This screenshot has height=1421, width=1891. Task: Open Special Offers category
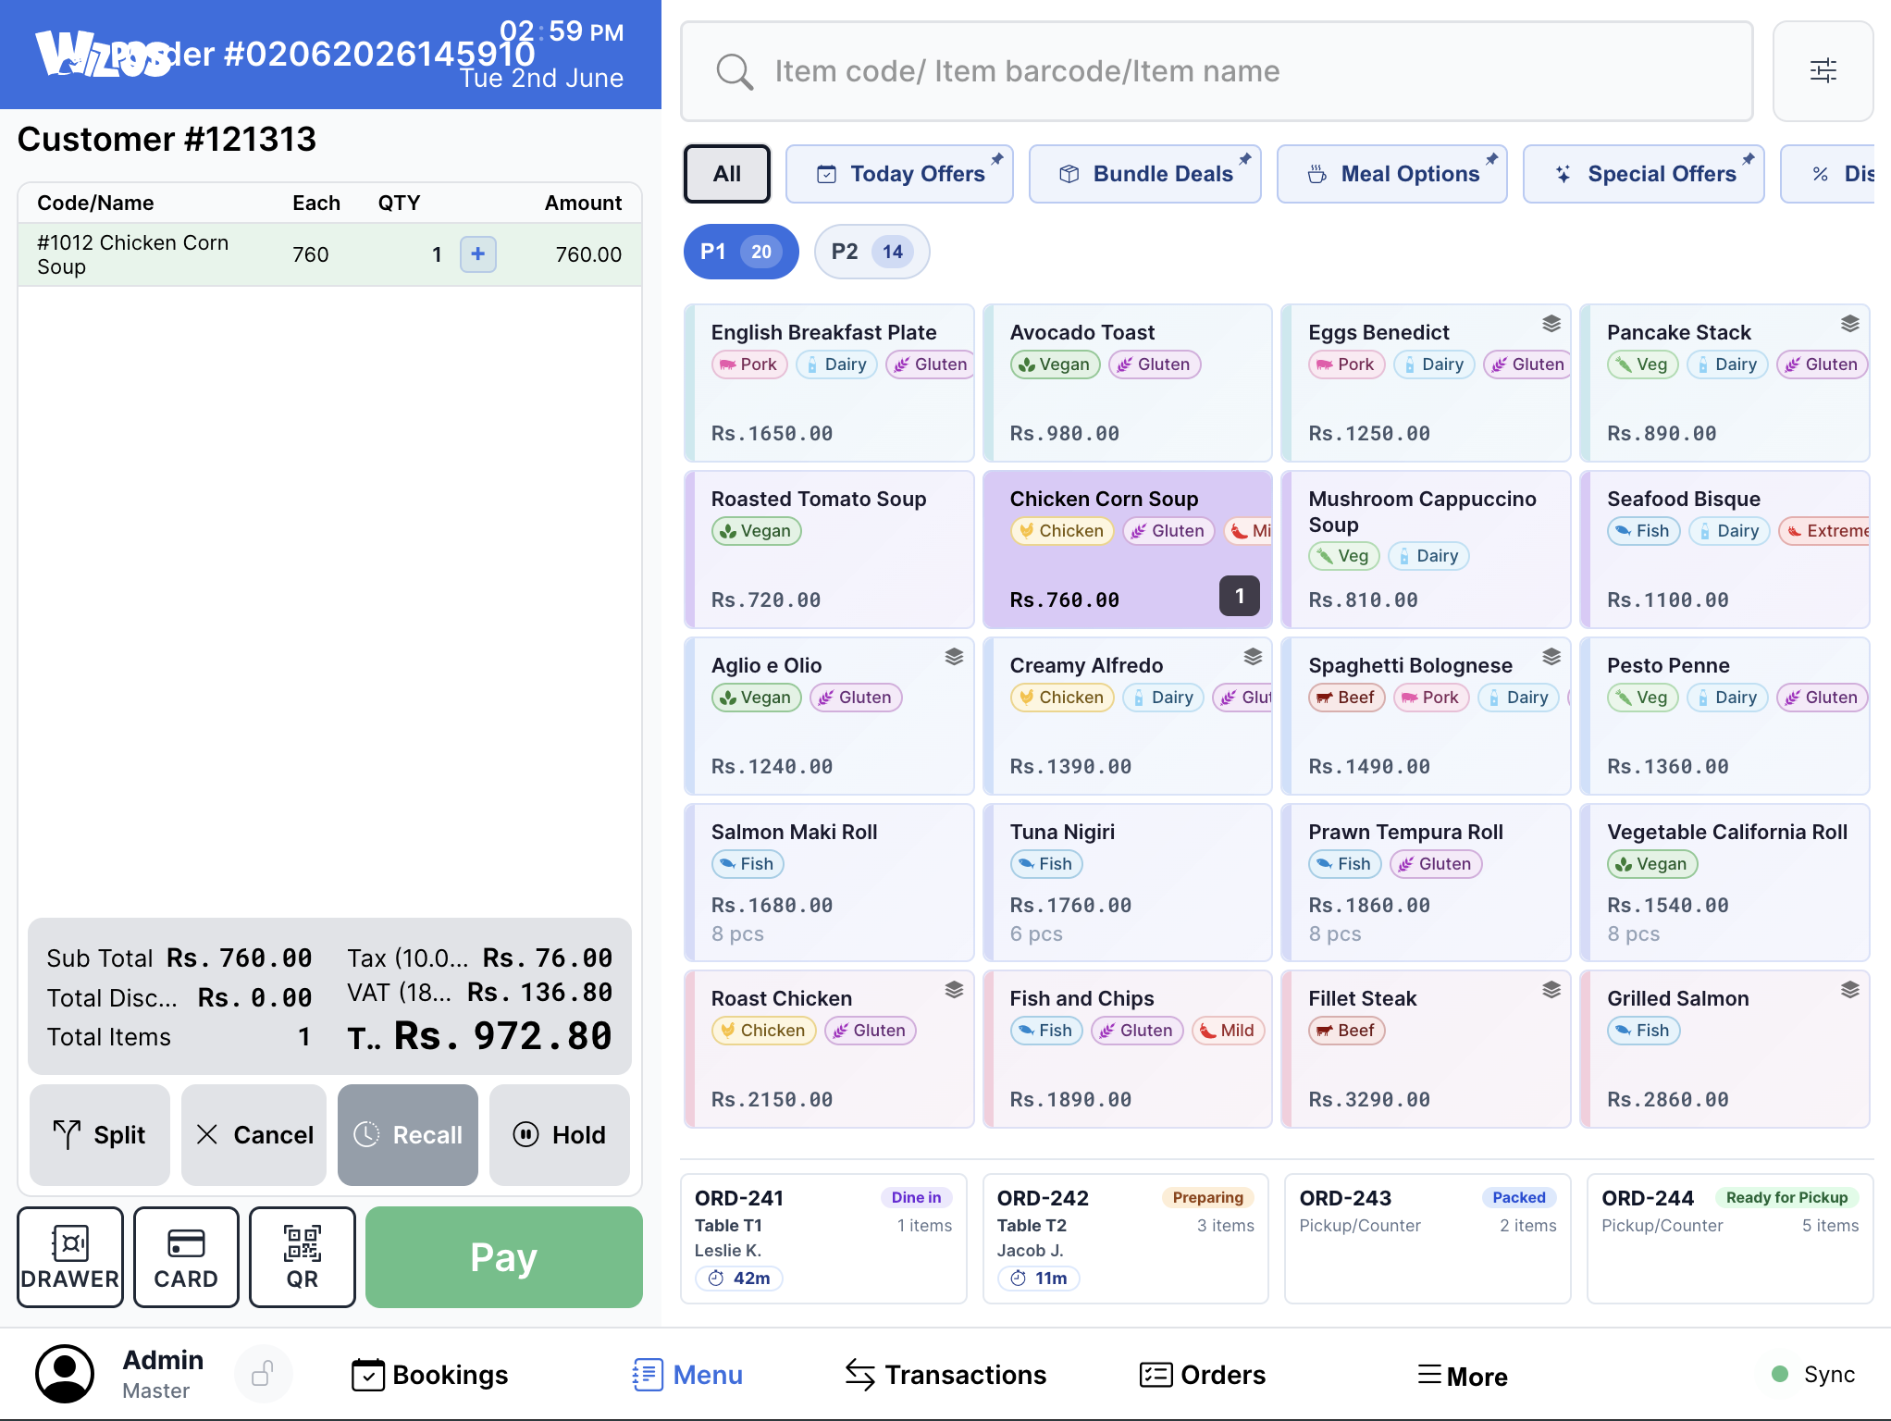pyautogui.click(x=1644, y=174)
